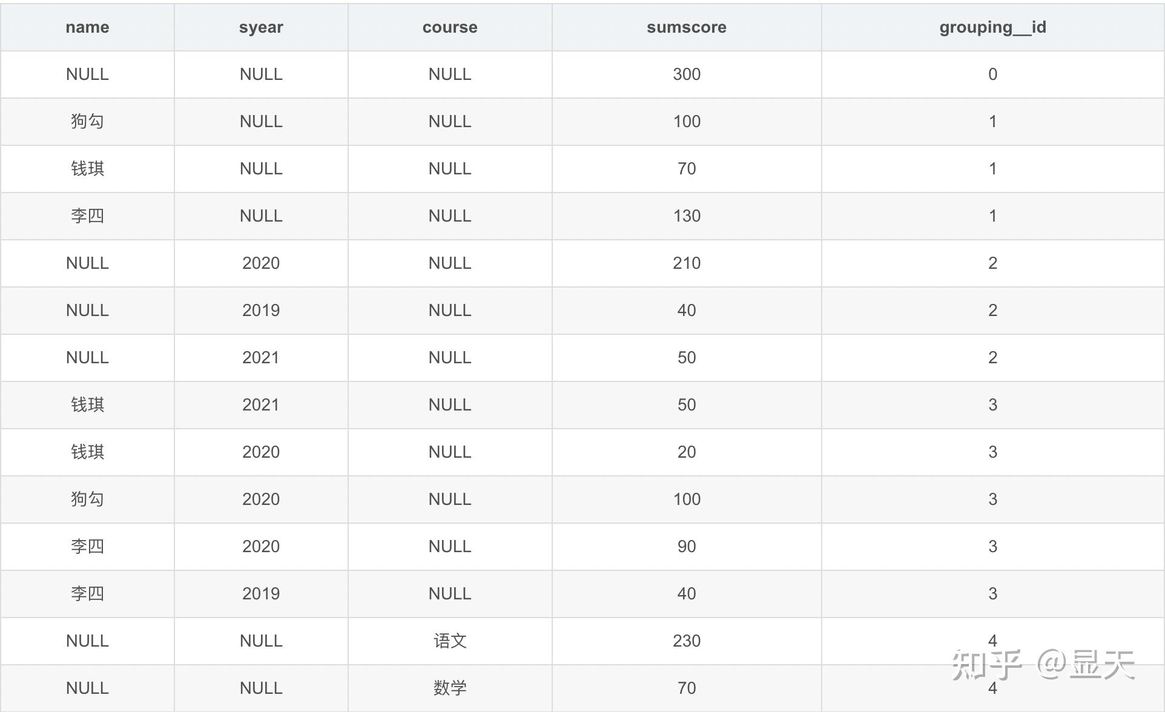Click the syear column header
The width and height of the screenshot is (1165, 712).
[261, 27]
